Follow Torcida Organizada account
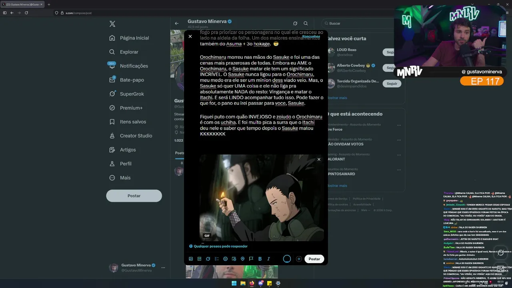The width and height of the screenshot is (512, 288). tap(392, 84)
